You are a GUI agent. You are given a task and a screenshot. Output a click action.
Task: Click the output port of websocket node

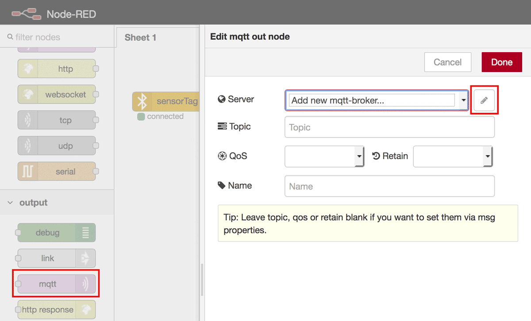click(96, 94)
